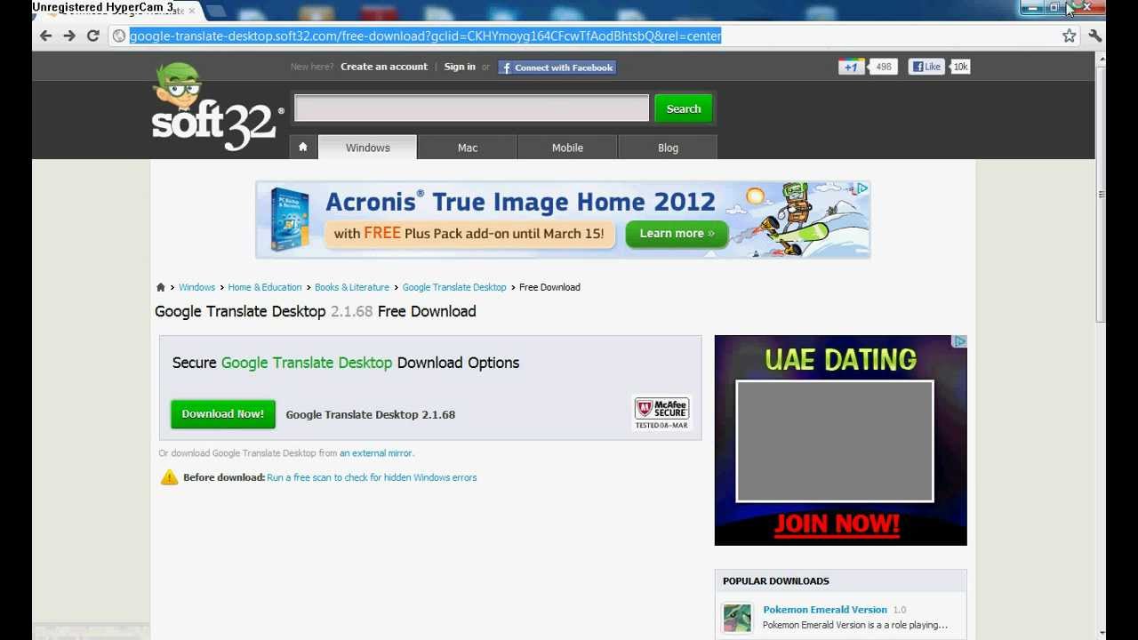Click the 10k Facebook likes count
This screenshot has height=640, width=1138.
pyautogui.click(x=960, y=67)
